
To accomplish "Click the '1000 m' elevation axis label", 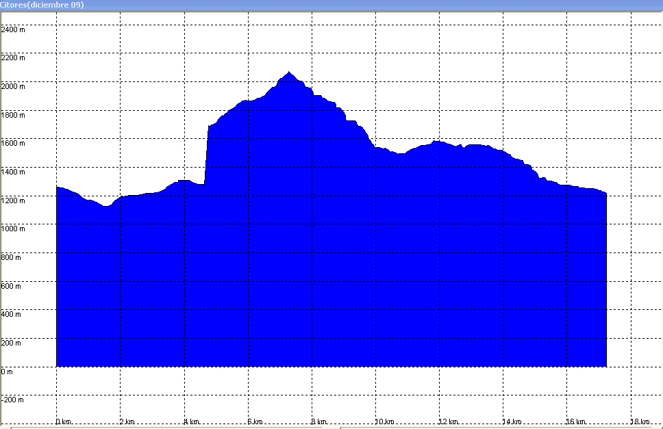I will pyautogui.click(x=13, y=229).
